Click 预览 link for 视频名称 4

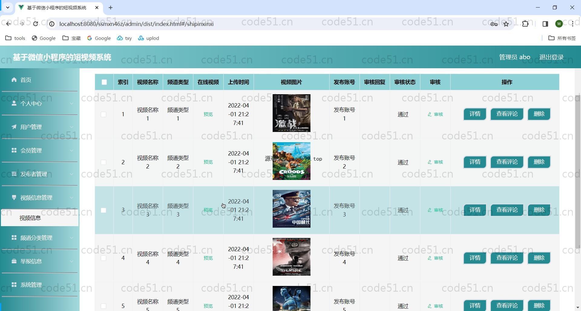tap(208, 258)
